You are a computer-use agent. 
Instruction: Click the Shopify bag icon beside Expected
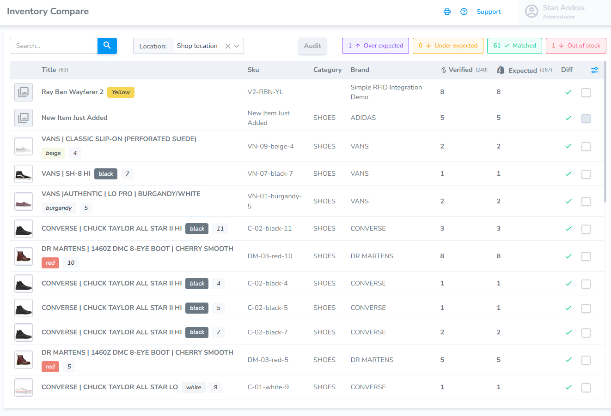[501, 70]
